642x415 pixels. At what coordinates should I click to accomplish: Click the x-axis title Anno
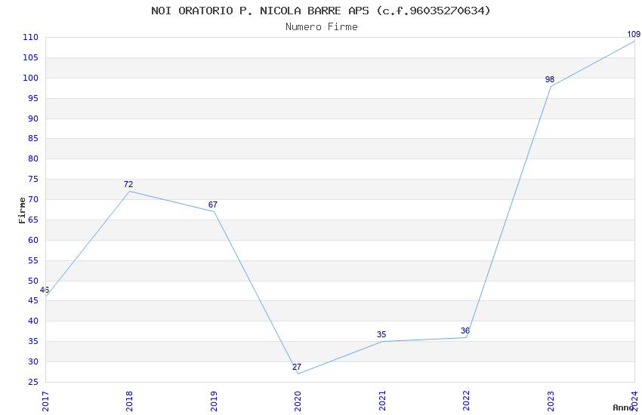(x=623, y=407)
